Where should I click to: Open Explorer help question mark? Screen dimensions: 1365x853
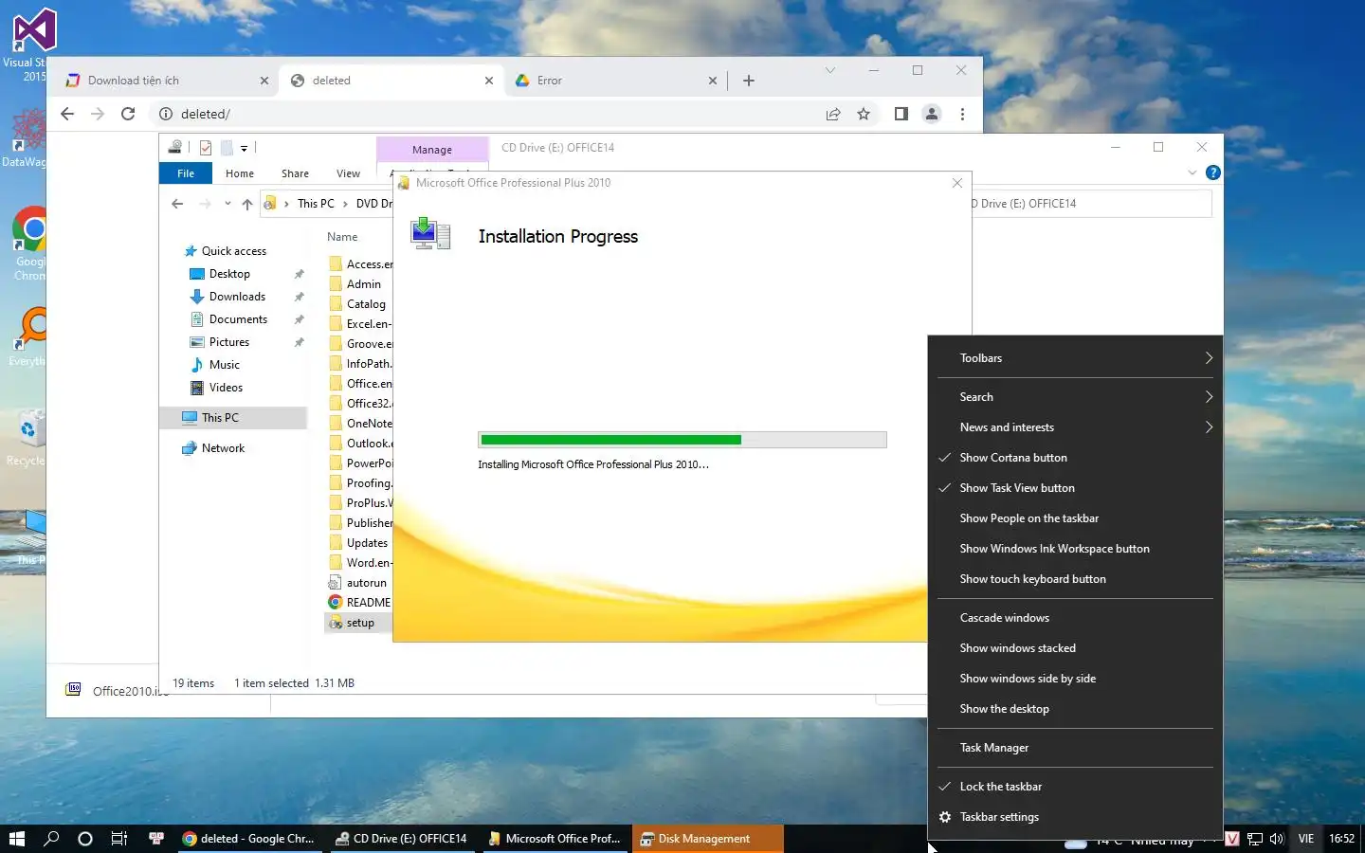pos(1212,172)
